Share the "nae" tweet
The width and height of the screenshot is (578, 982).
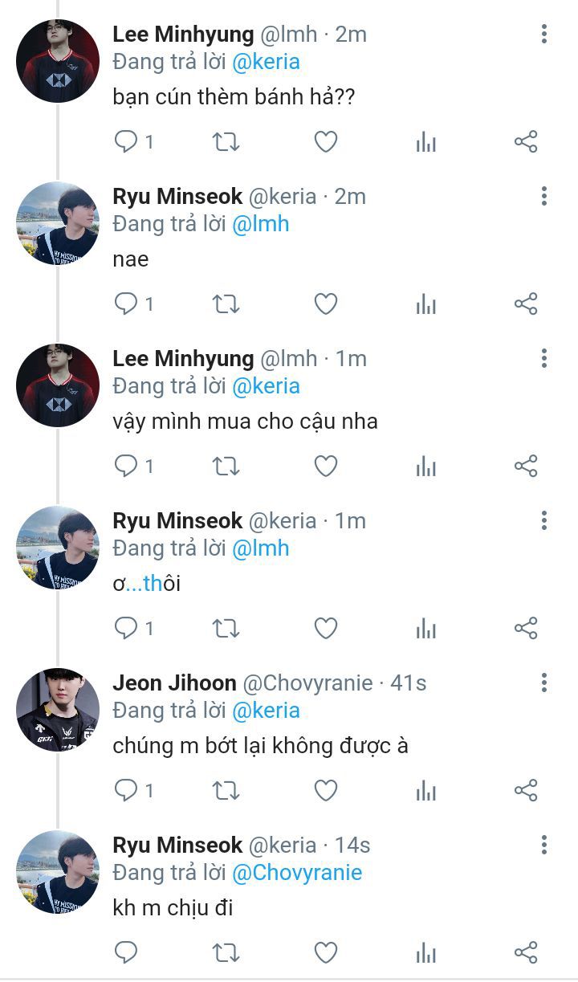coord(526,304)
